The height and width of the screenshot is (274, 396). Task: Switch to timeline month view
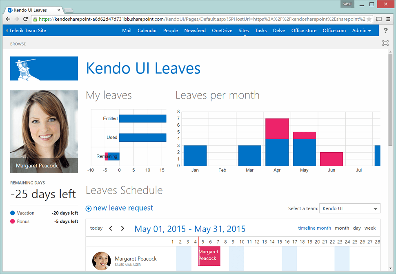tap(314, 228)
